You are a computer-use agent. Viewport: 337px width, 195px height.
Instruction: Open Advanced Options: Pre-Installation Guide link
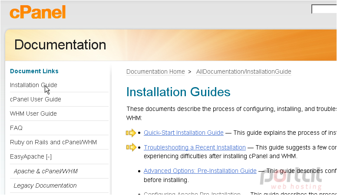pos(200,171)
